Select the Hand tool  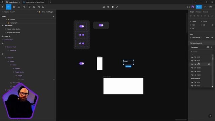(39, 7)
